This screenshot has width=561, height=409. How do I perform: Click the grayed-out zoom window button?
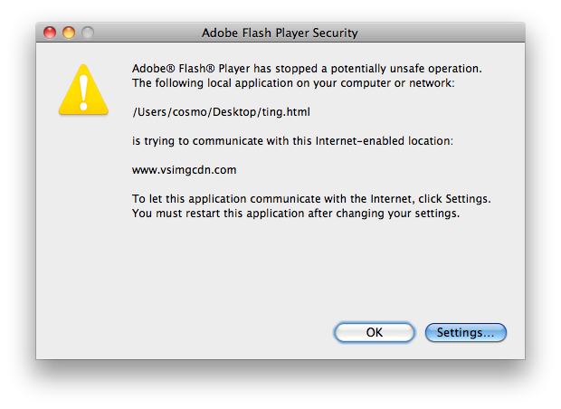click(x=88, y=33)
